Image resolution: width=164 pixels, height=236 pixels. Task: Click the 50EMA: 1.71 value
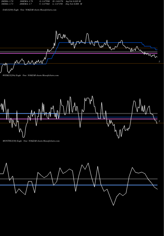[x=7, y=4]
